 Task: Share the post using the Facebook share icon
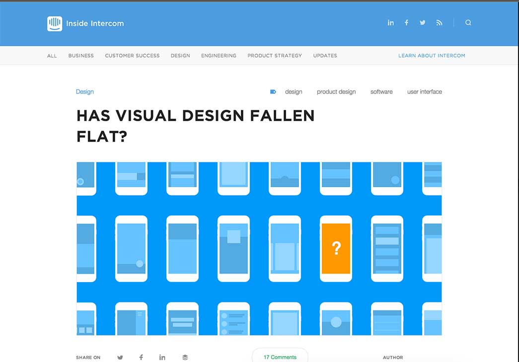click(141, 357)
